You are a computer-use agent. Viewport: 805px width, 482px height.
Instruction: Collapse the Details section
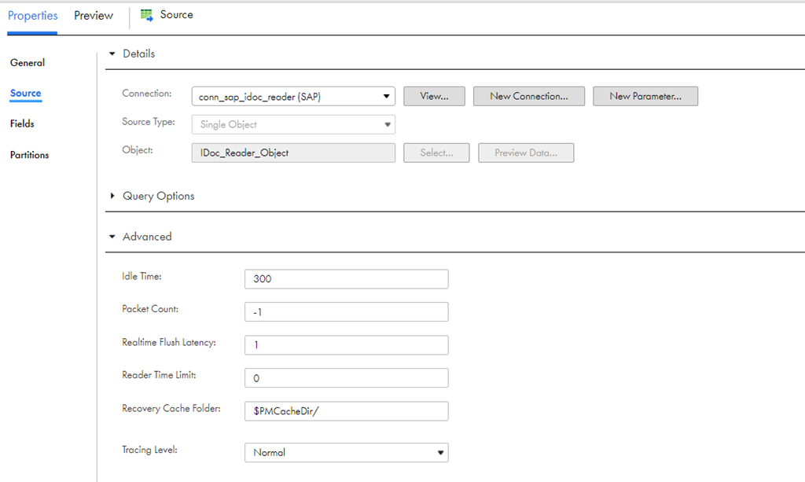coord(112,53)
